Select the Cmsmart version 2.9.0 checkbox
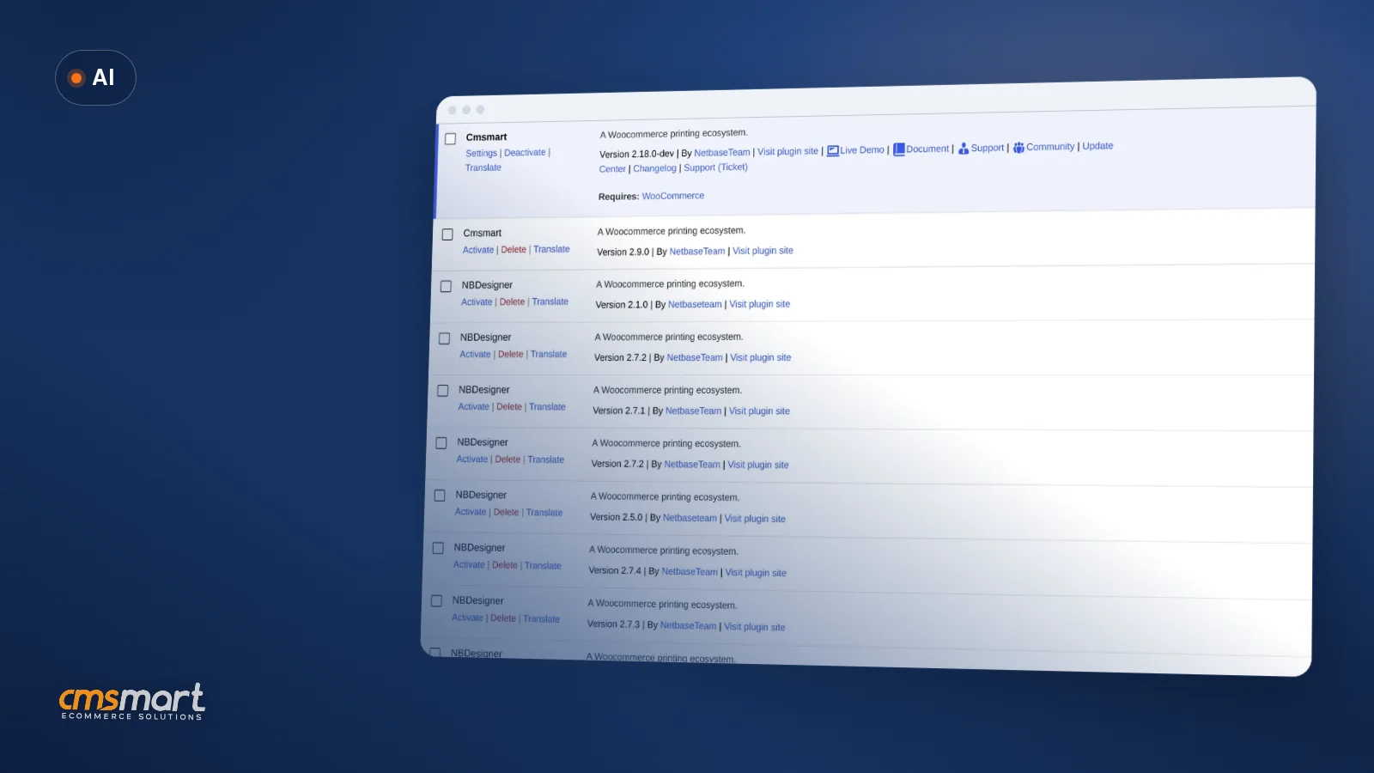 tap(447, 234)
